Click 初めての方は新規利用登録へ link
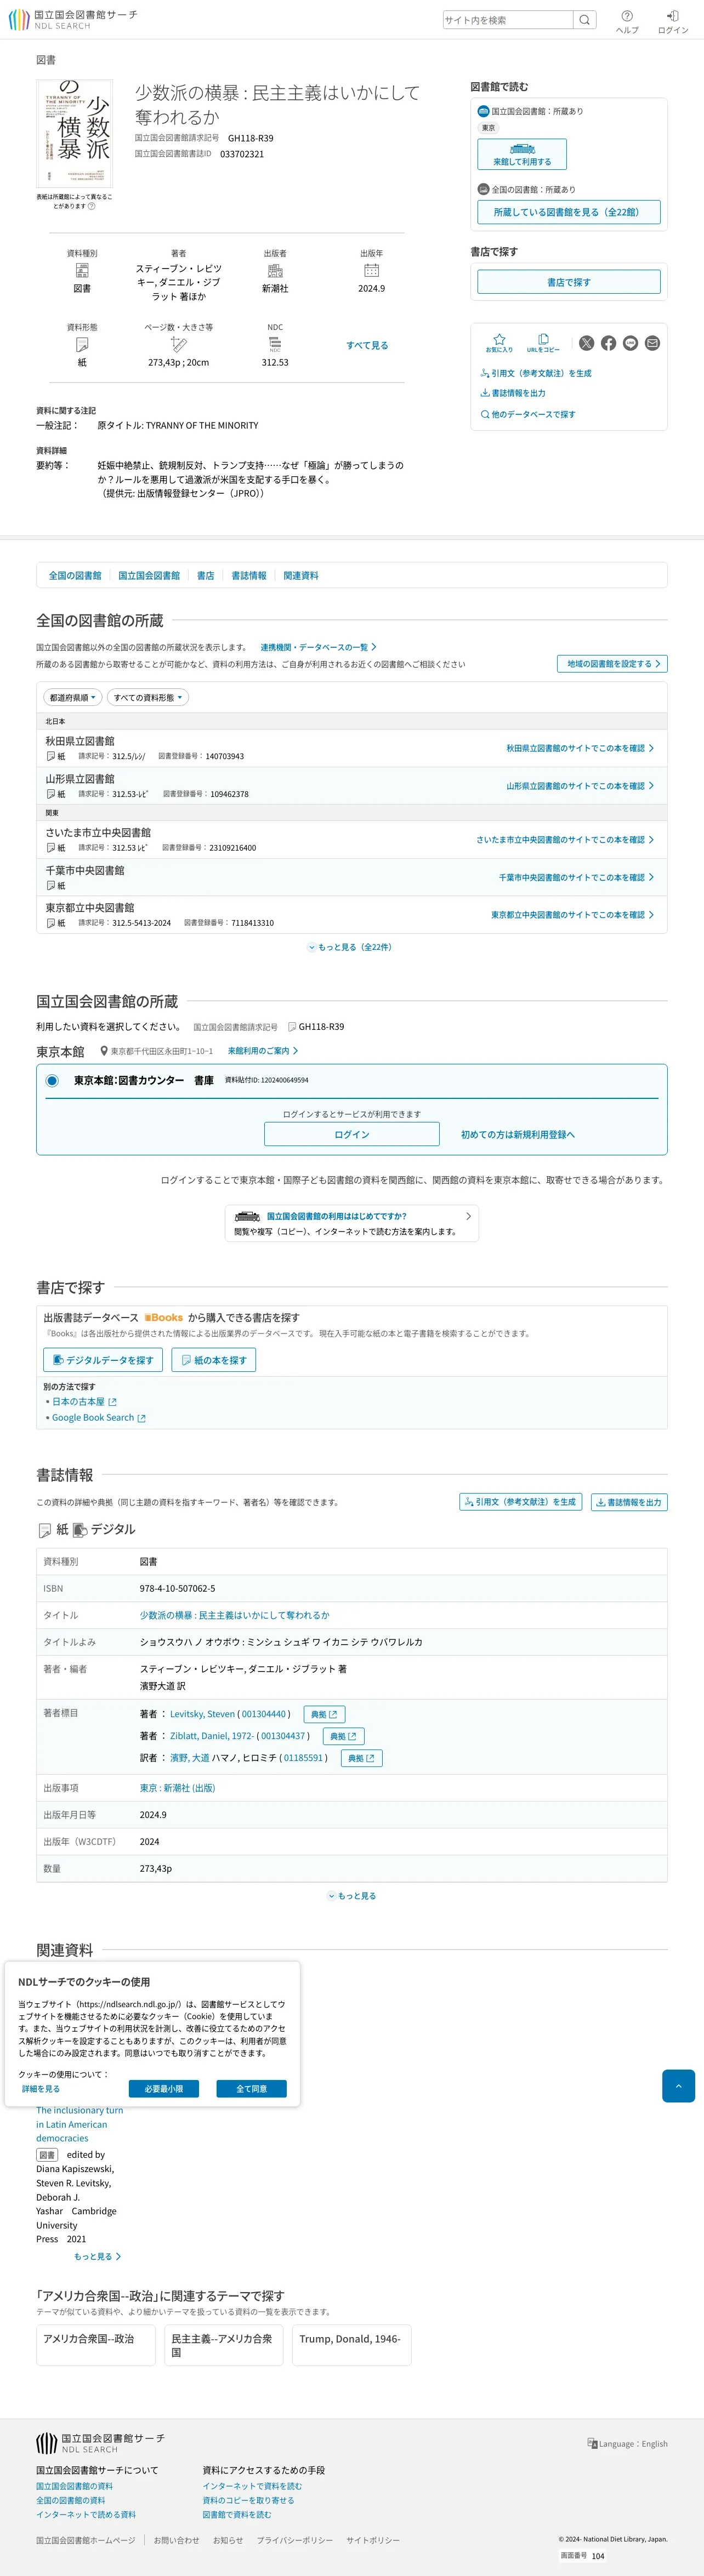 [518, 1134]
